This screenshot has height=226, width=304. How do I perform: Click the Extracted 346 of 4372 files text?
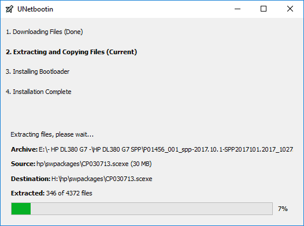point(51,193)
